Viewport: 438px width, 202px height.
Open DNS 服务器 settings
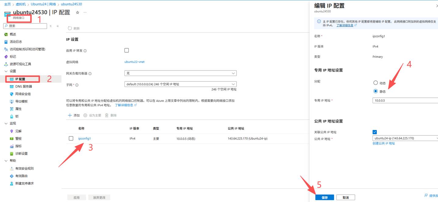[x=23, y=87]
